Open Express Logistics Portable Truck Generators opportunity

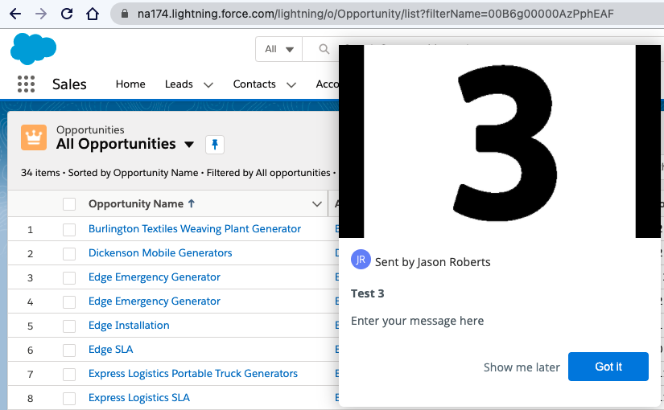coord(192,373)
